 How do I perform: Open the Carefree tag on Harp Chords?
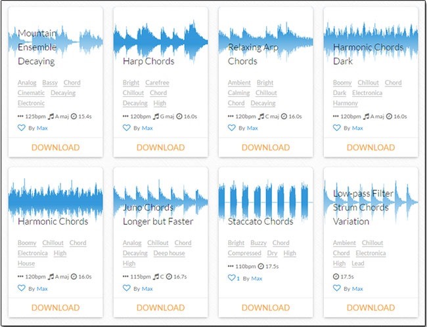(x=157, y=83)
